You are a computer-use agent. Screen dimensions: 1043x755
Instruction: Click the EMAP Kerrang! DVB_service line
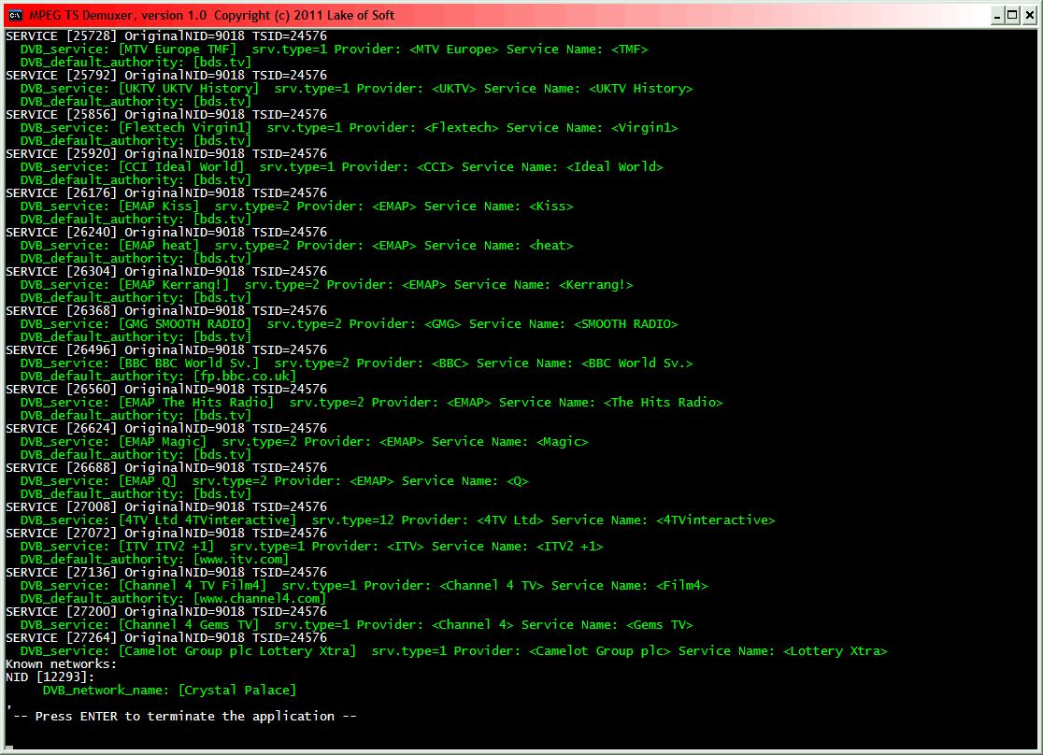point(326,285)
